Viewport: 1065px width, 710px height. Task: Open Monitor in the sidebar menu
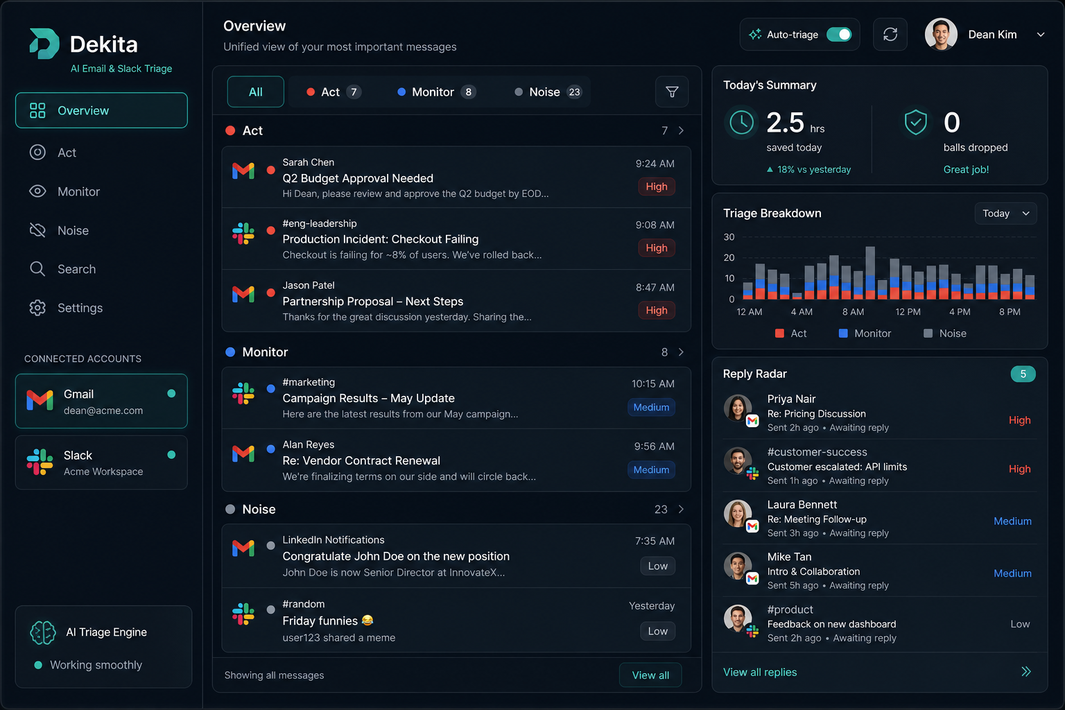click(101, 191)
